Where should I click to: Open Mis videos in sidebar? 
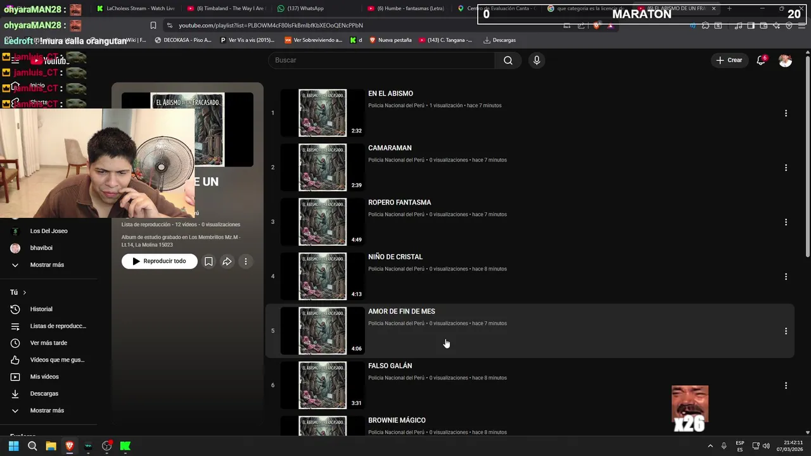pyautogui.click(x=44, y=377)
